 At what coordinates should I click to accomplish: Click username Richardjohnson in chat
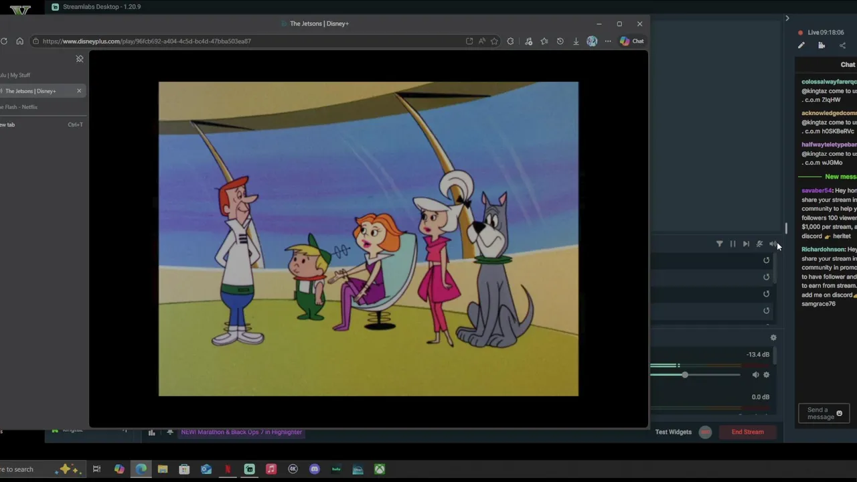[823, 250]
